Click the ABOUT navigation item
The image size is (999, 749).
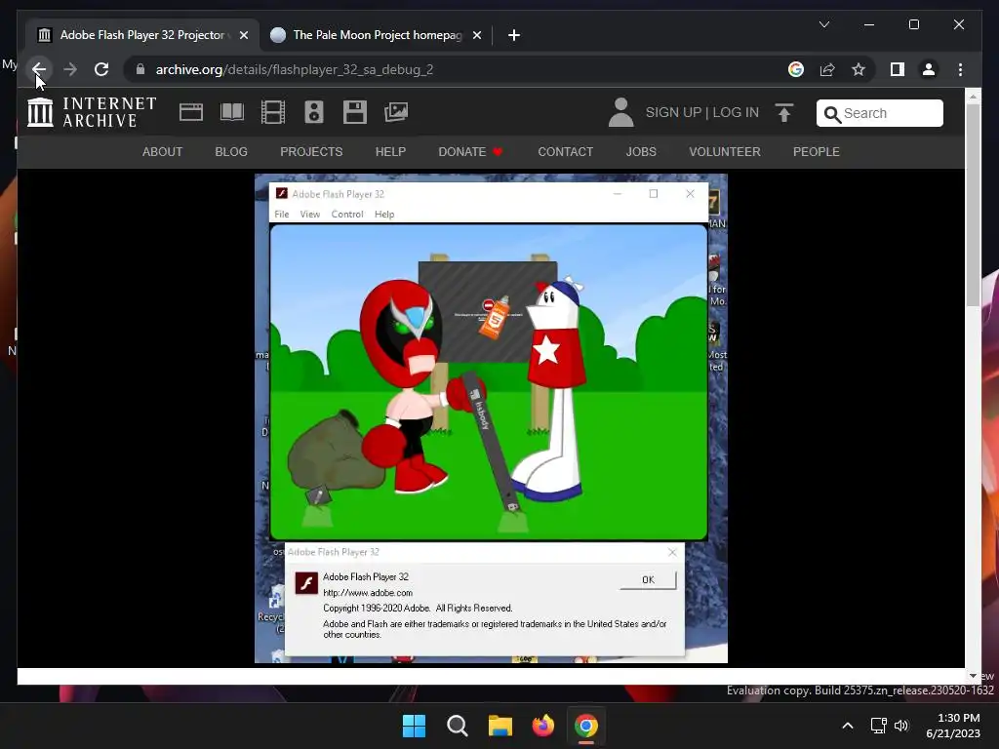click(163, 151)
